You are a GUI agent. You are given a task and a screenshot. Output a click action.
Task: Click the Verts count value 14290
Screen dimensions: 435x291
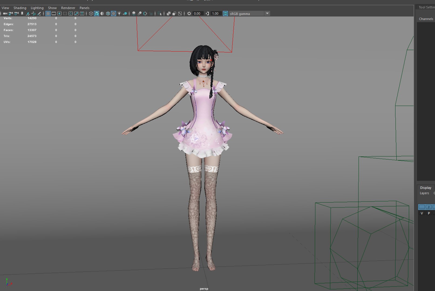point(32,18)
